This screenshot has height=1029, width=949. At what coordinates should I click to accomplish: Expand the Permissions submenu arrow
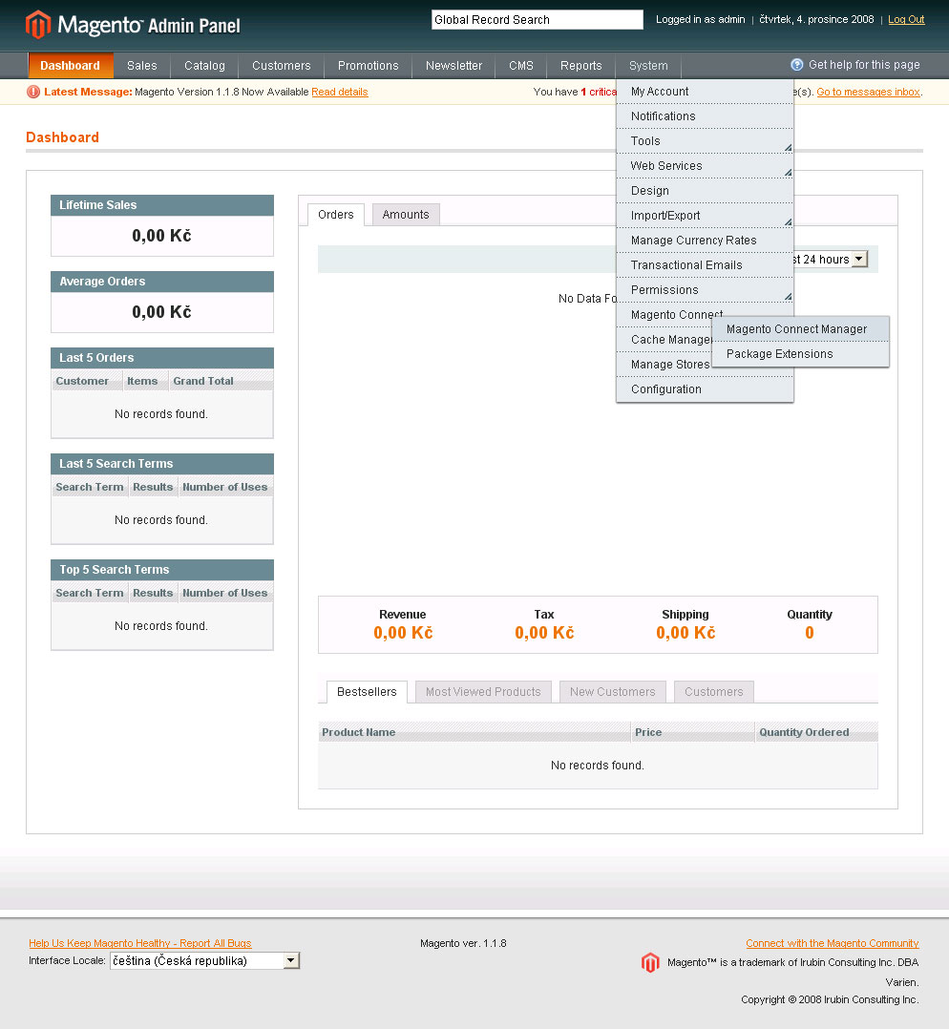788,297
